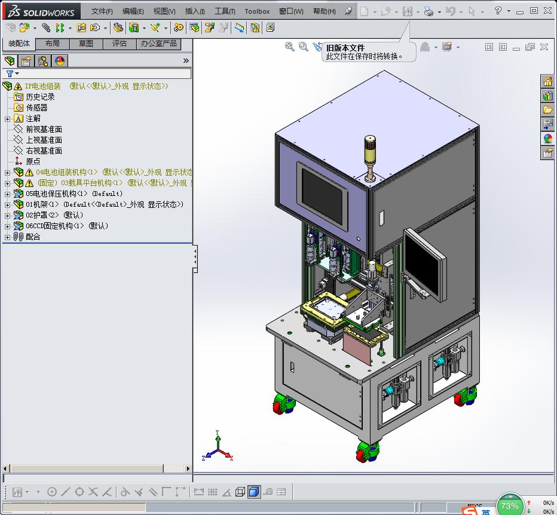Viewport: 557px width, 515px height.
Task: Click the Smart Fasteners icon
Action: [81, 27]
